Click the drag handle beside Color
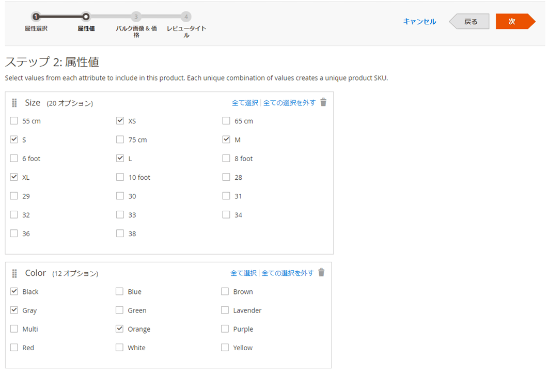548x374 pixels. click(14, 273)
